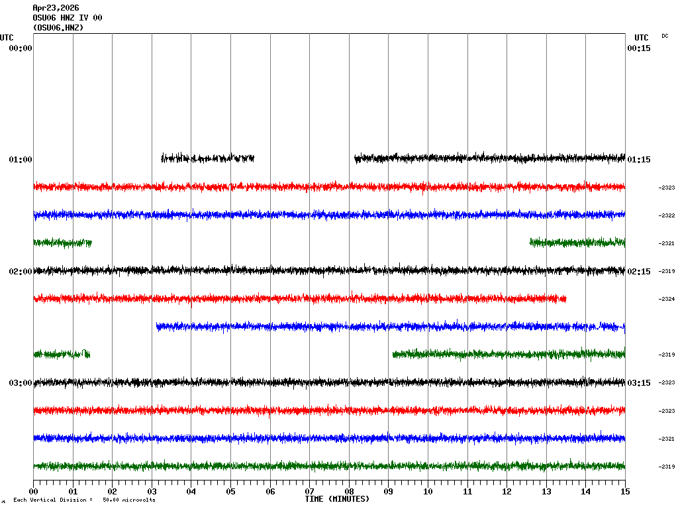This screenshot has height=509, width=678.
Task: Select minute 10 on the time axis
Action: [x=428, y=492]
